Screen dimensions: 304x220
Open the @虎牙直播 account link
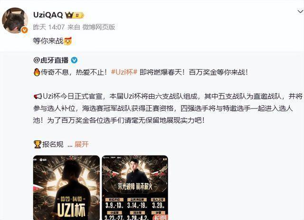51,60
